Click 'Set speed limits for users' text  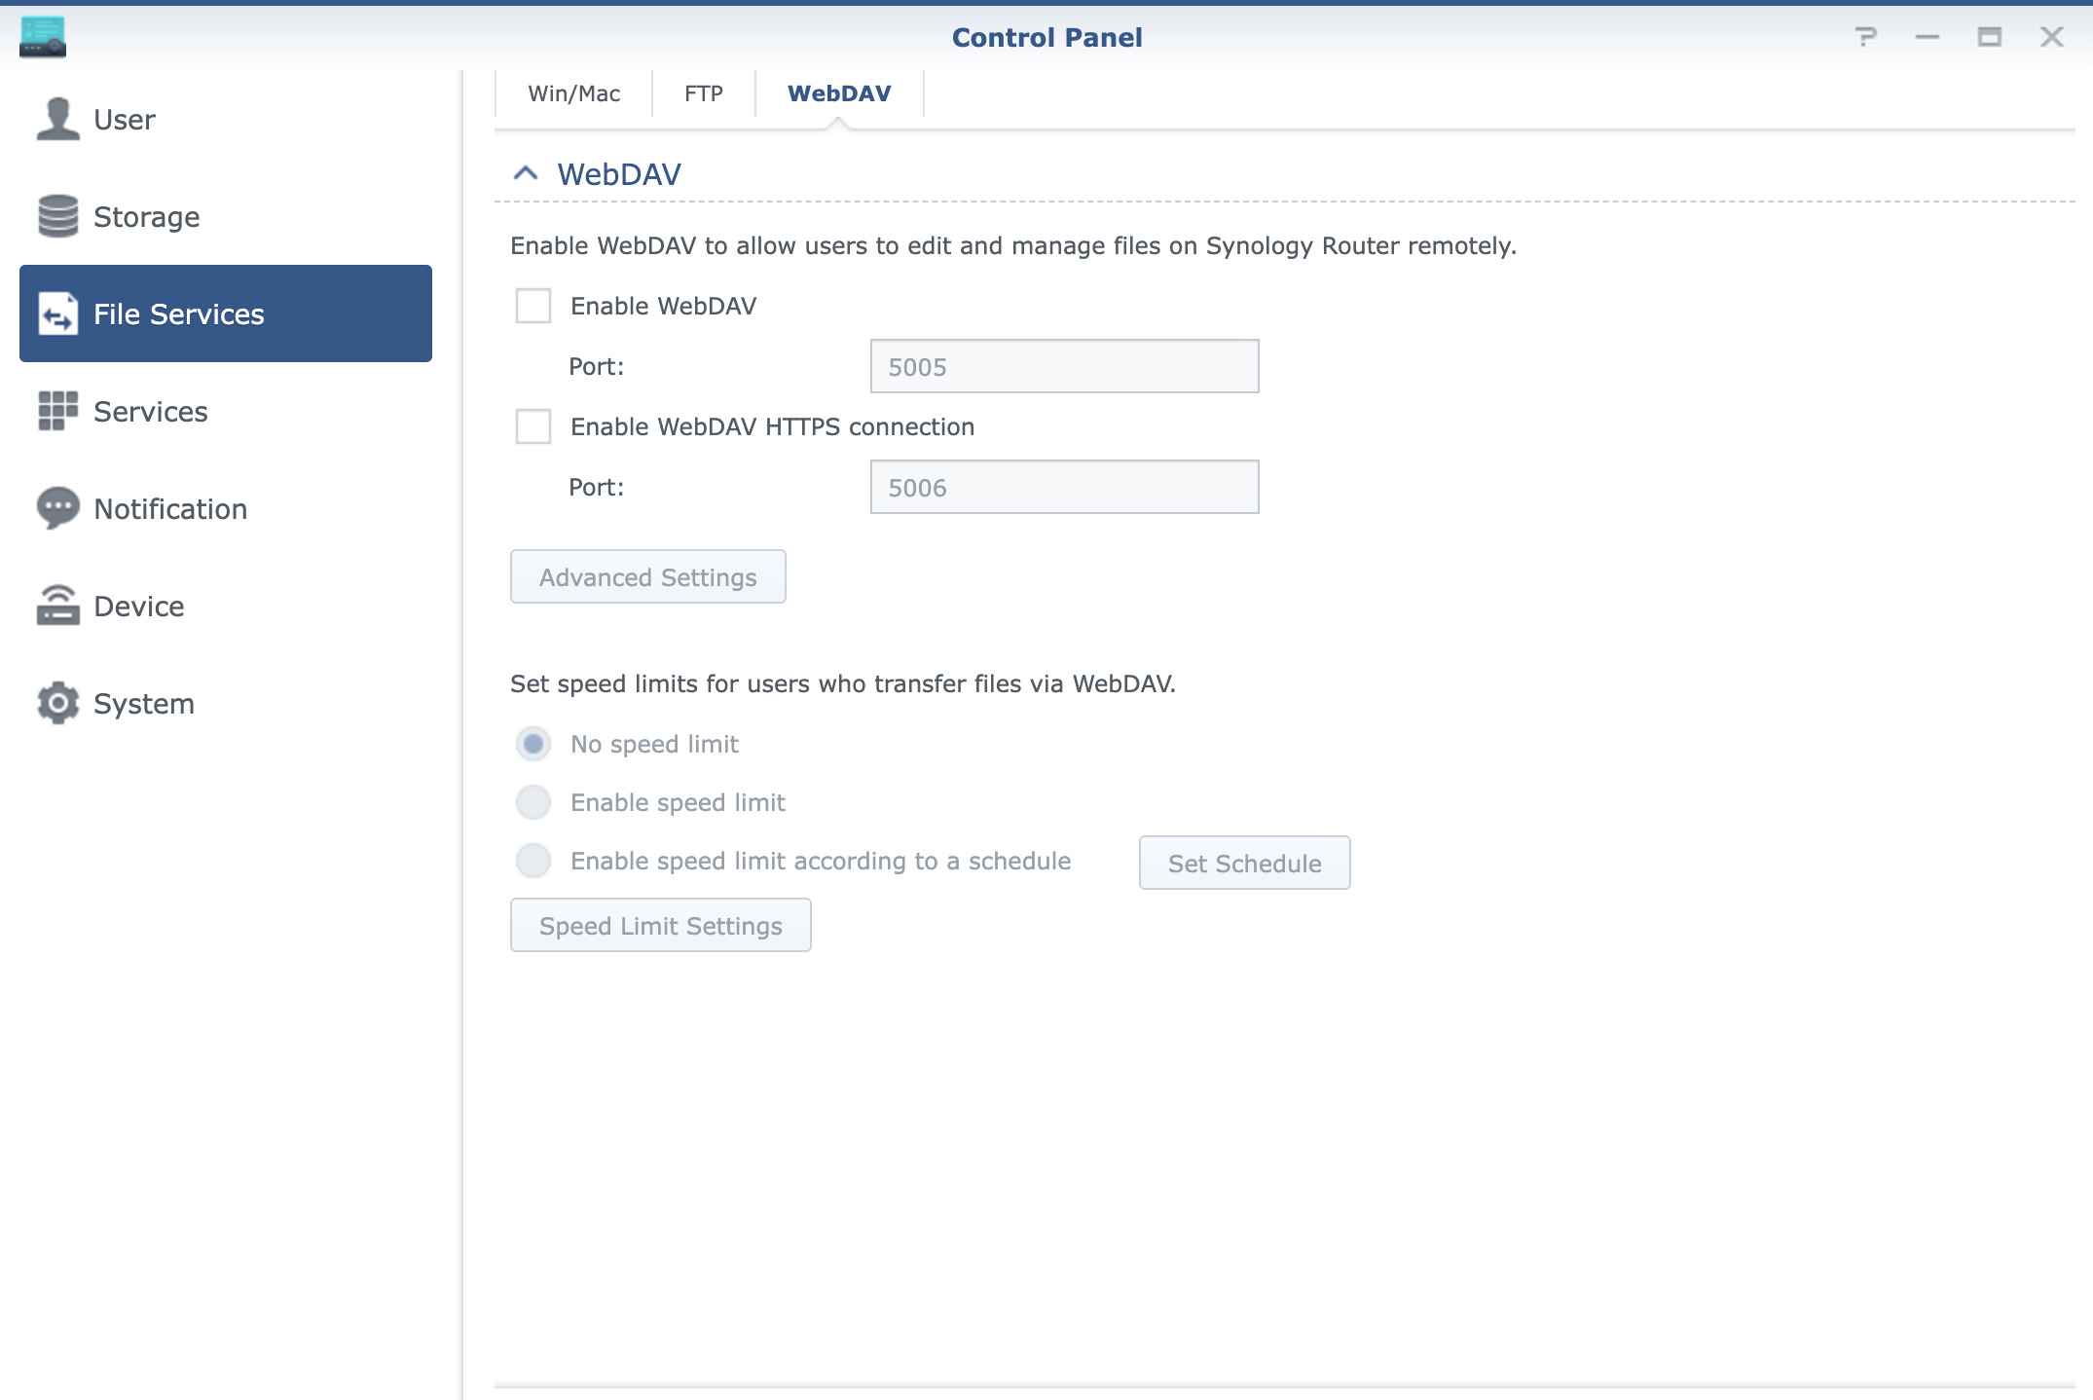[x=843, y=684]
